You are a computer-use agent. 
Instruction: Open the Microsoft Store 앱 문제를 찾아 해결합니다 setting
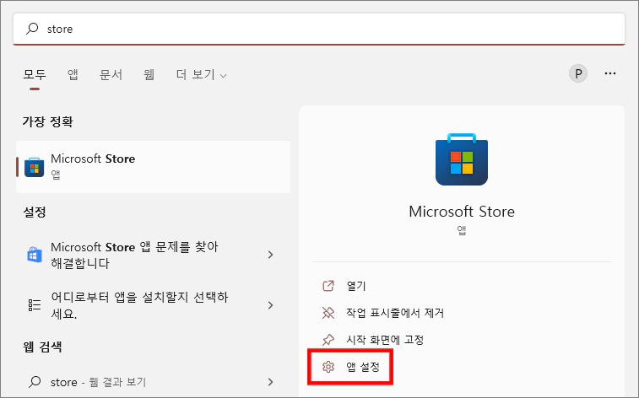154,255
